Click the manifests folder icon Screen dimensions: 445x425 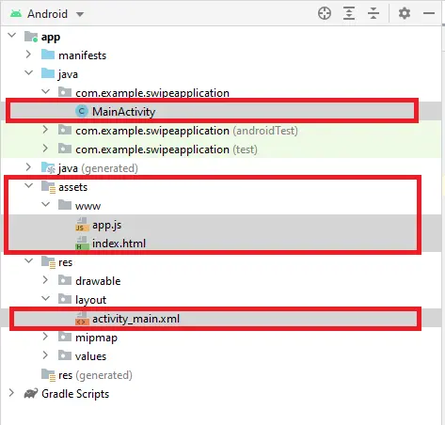click(48, 55)
